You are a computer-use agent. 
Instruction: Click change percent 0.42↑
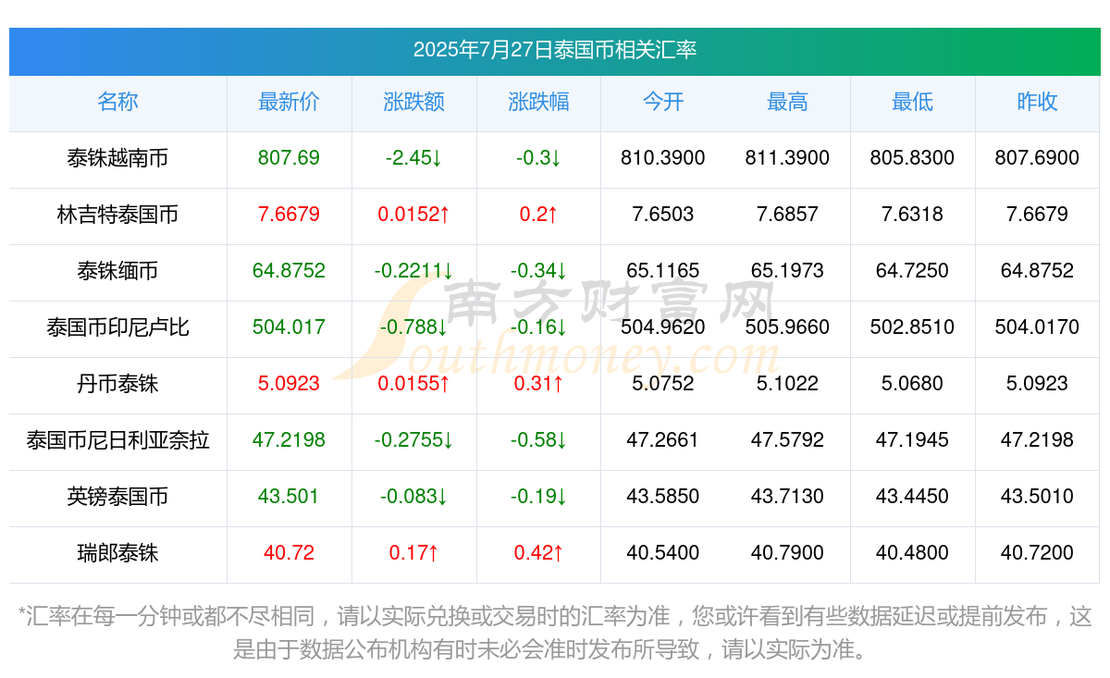point(538,553)
